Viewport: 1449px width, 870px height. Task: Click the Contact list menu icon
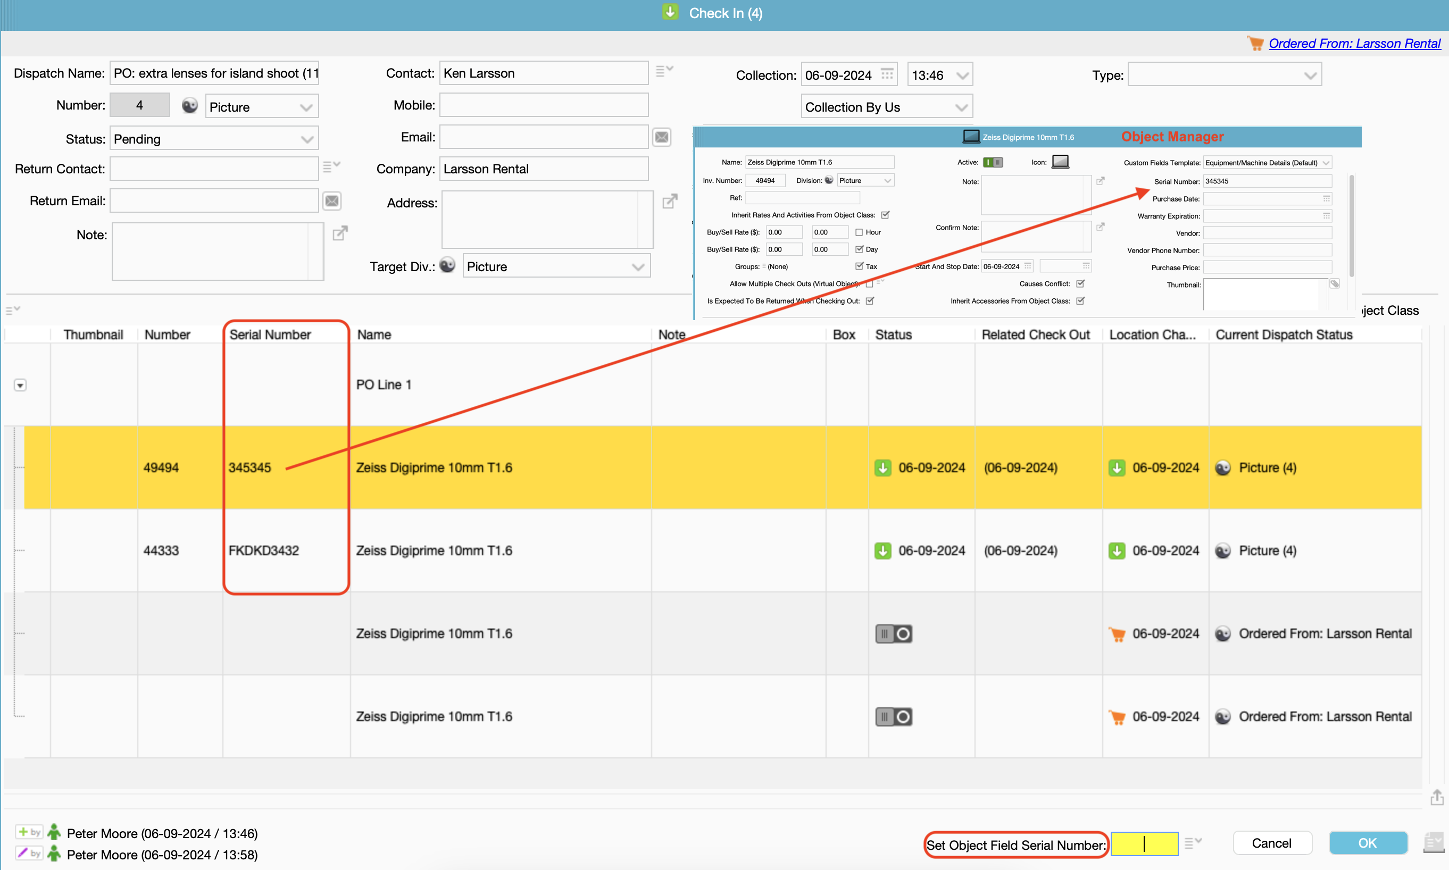[x=664, y=71]
